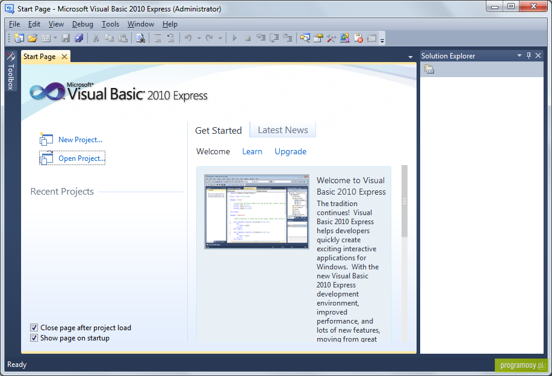Viewport: 552px width, 376px height.
Task: Open the File menu
Action: pyautogui.click(x=14, y=24)
